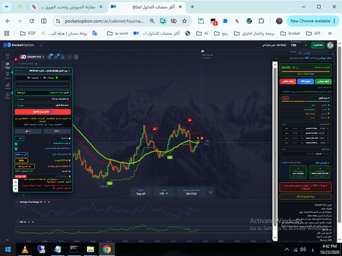Click the multi-chart layout icon in chart toolbar
342x256 pixels.
coord(76,57)
